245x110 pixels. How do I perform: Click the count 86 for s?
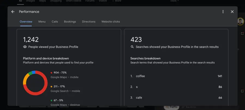coord(220,87)
